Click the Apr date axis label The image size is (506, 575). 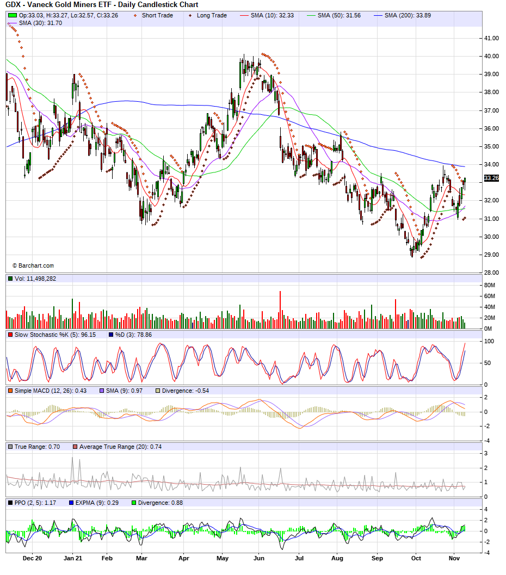[184, 559]
